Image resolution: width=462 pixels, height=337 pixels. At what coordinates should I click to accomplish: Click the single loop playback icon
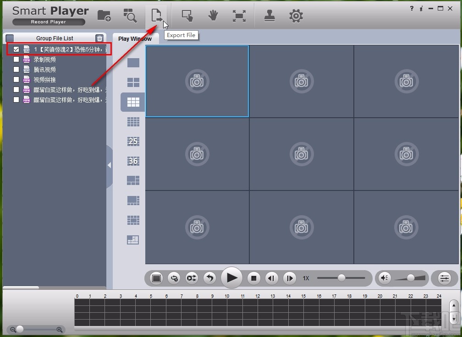coord(174,278)
